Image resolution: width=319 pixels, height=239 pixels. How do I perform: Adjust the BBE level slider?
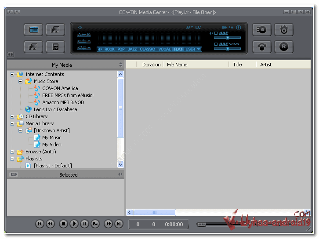coord(227,38)
